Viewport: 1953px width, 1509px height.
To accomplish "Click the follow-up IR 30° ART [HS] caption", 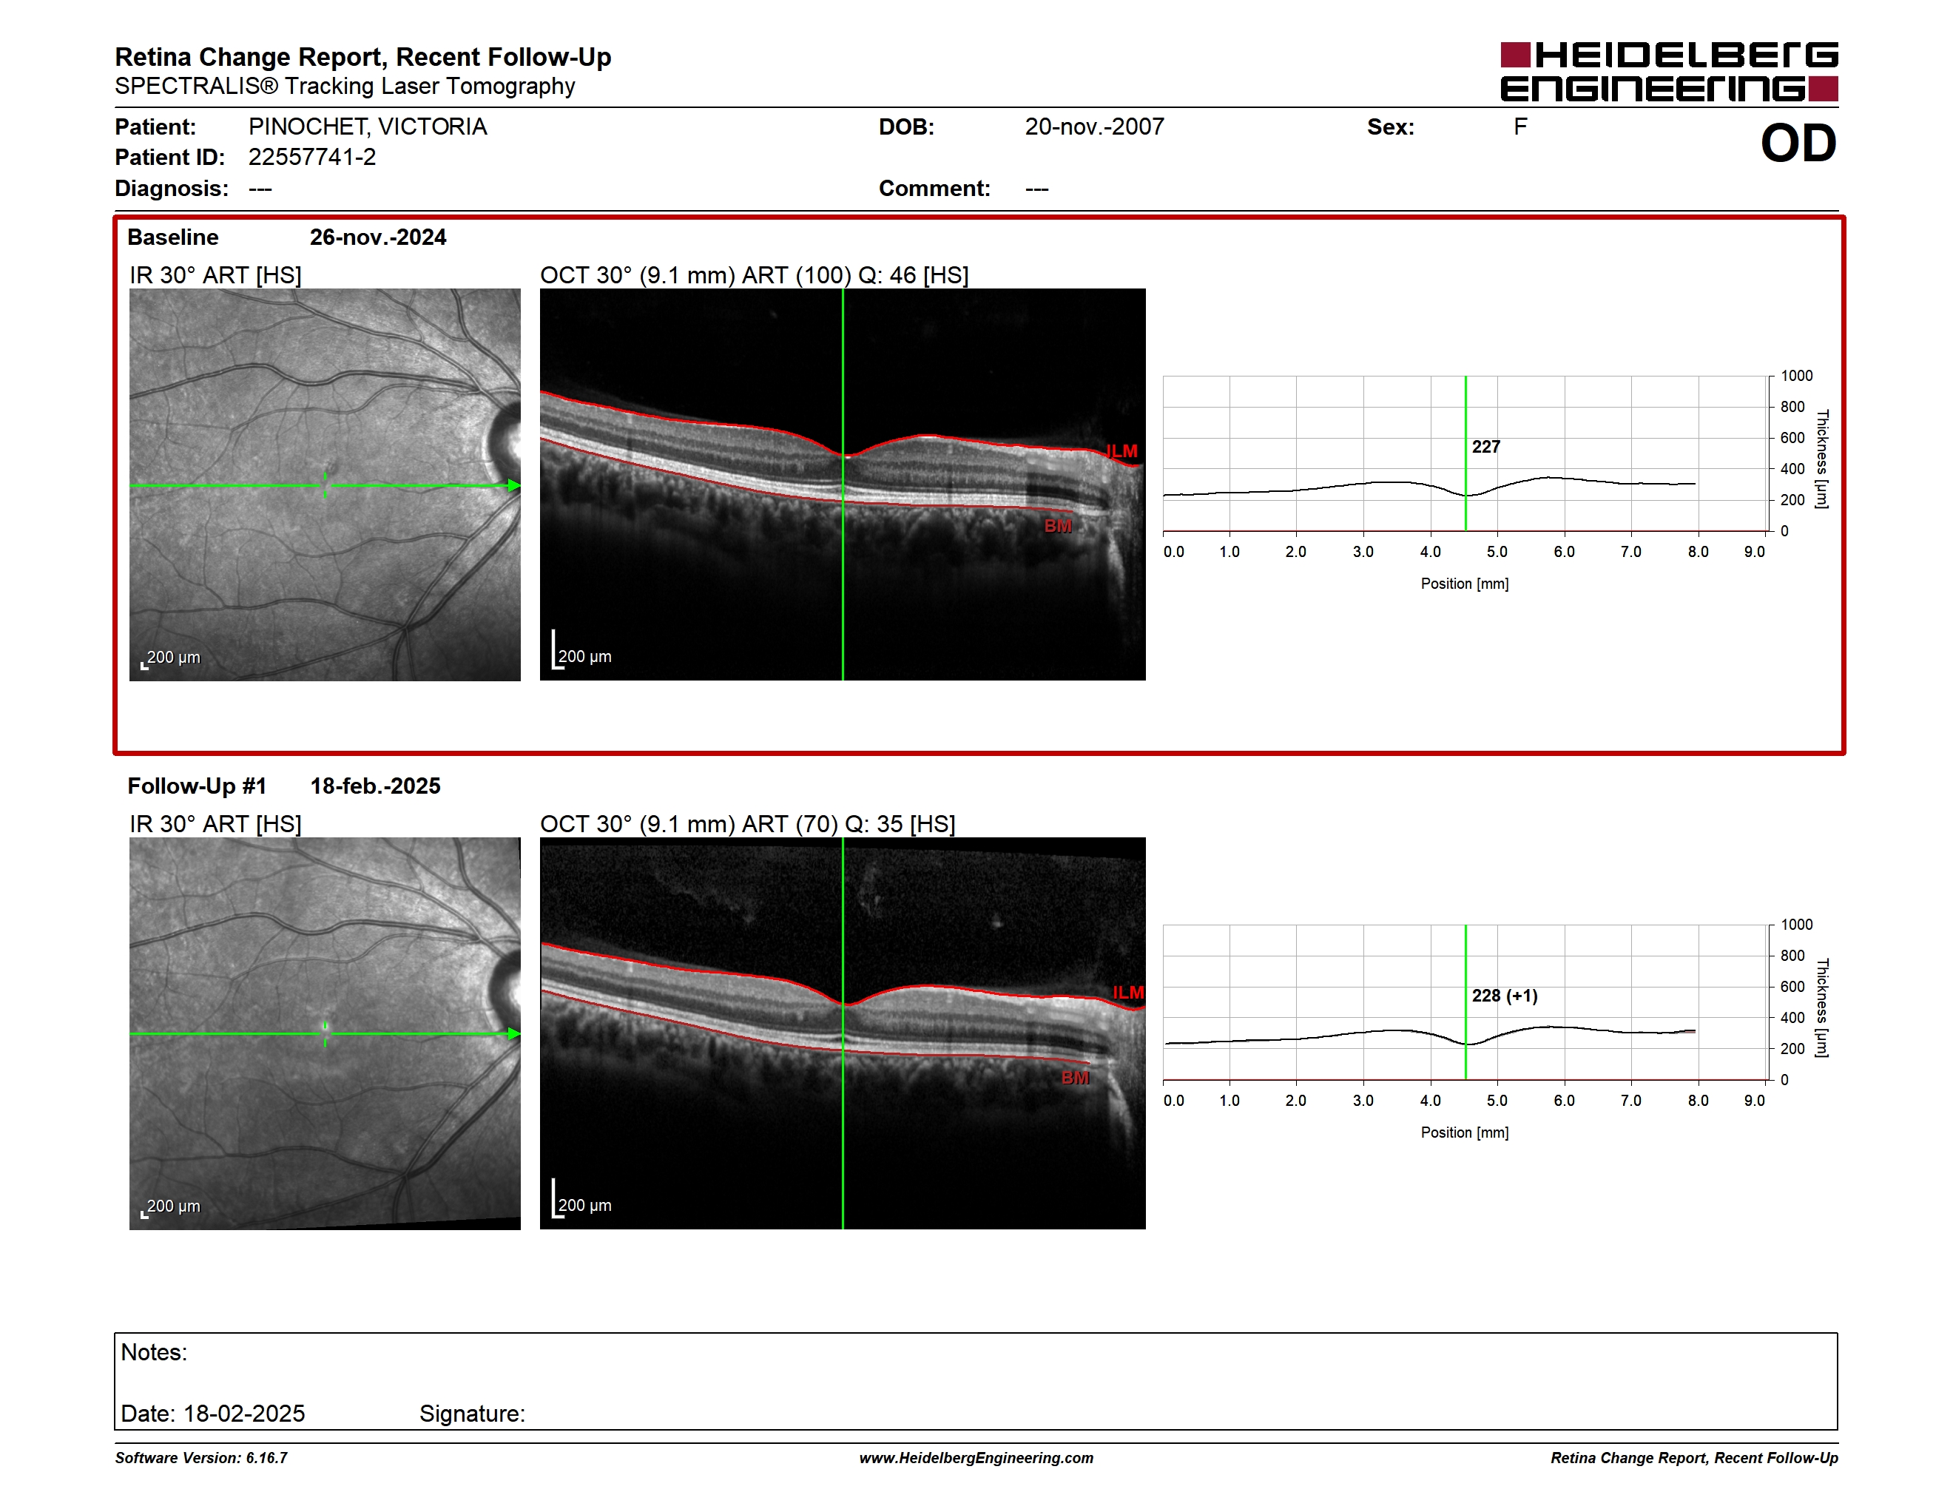I will (x=215, y=824).
